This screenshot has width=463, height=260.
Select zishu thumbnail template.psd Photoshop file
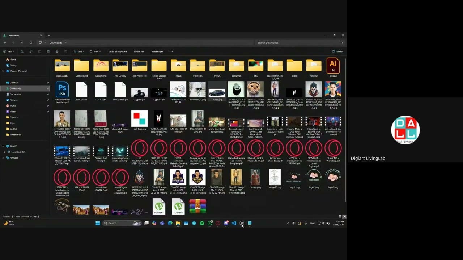point(62,93)
